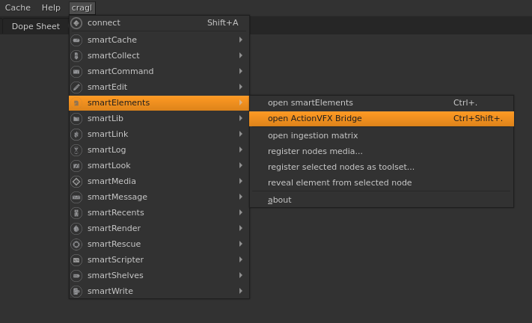Expand the smartLook submenu arrow
Screen dimensions: 532x323
[240, 165]
